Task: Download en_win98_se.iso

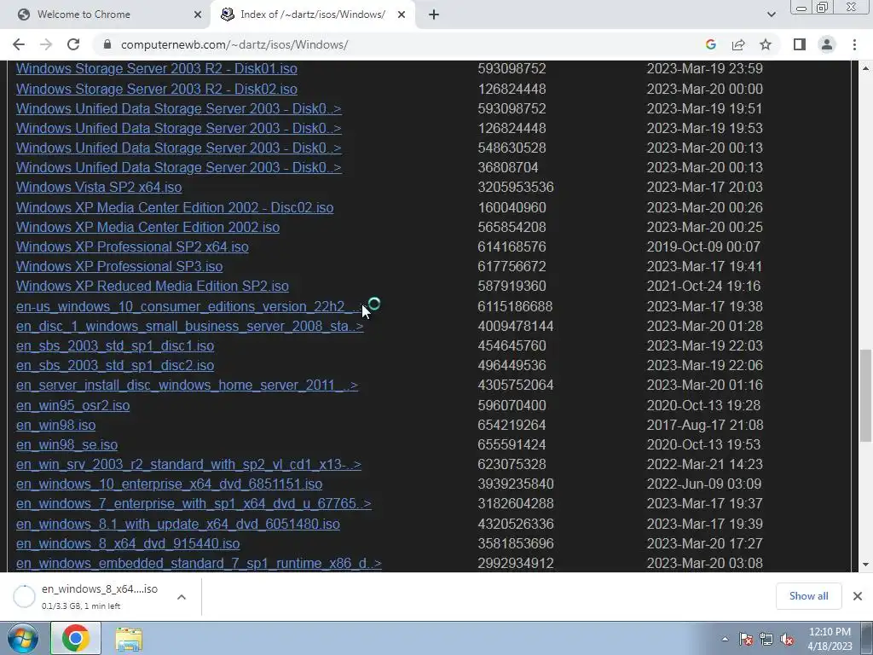Action: (x=66, y=444)
